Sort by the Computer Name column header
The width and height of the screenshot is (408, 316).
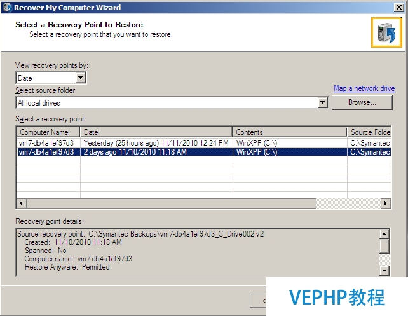48,132
